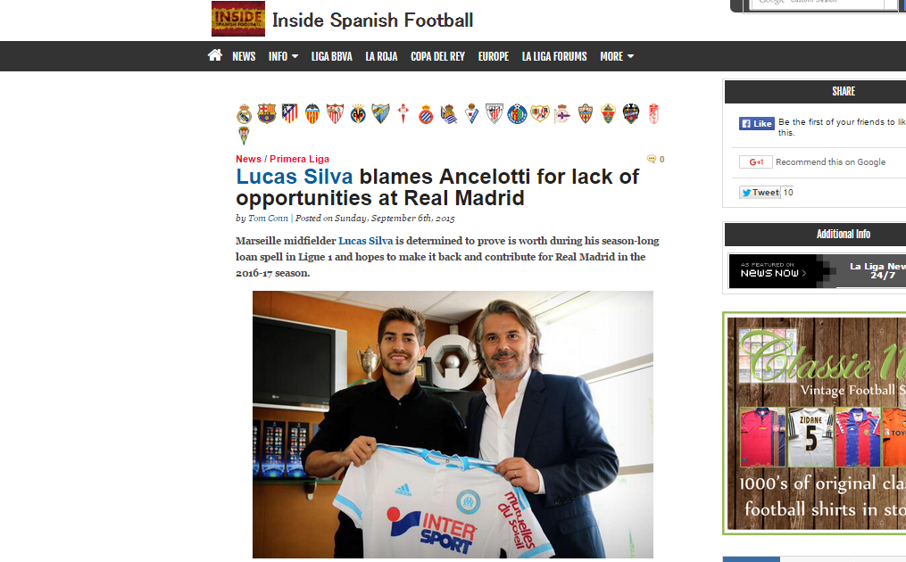Click the Inside Spanish Football logo

click(x=238, y=19)
